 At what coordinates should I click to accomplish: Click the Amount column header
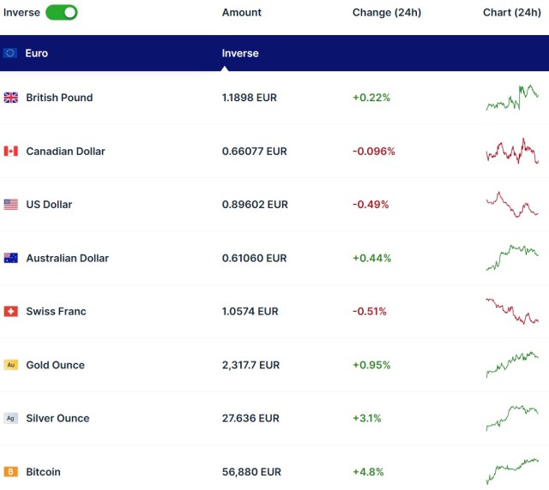click(242, 13)
